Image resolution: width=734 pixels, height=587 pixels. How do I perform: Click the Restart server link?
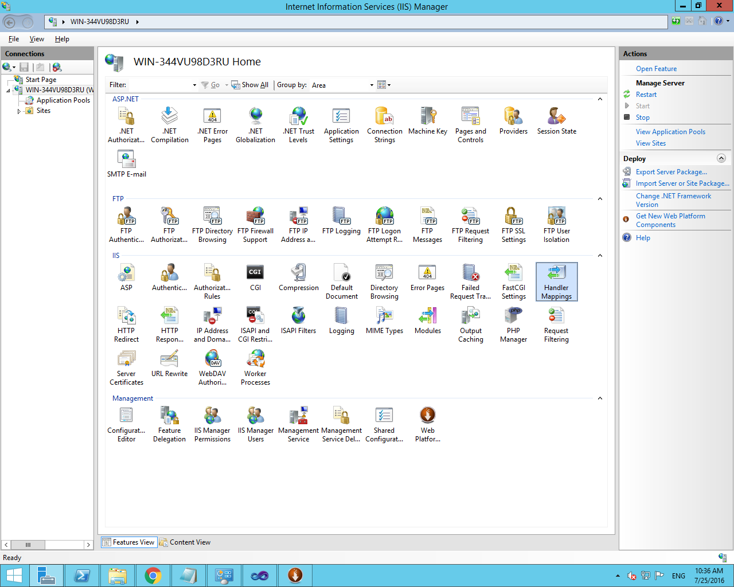(646, 95)
